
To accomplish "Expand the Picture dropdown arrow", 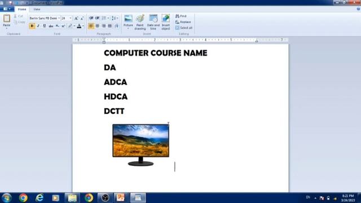I will (128, 29).
